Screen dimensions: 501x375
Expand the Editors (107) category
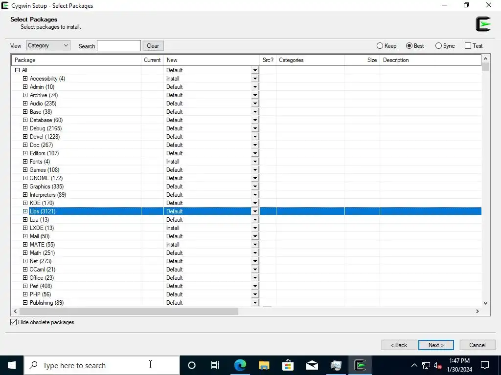click(x=25, y=153)
